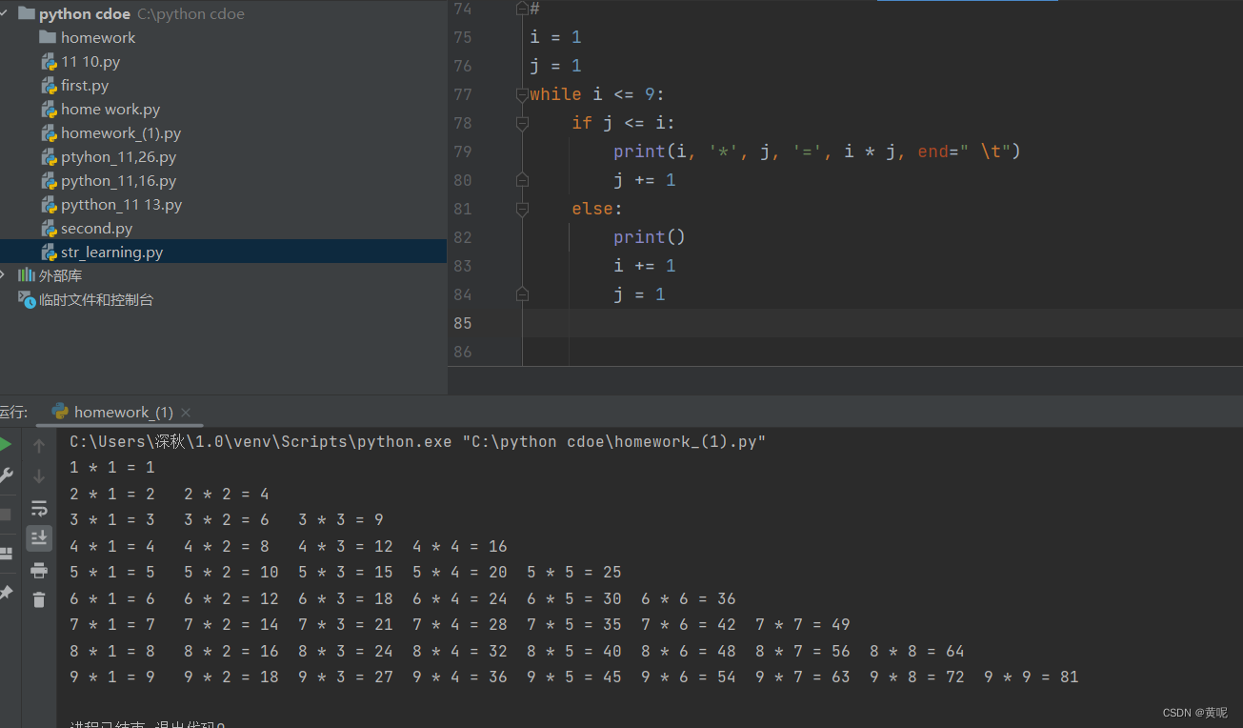Close the homework_(1) run tab
The width and height of the screenshot is (1243, 728).
pos(186,413)
